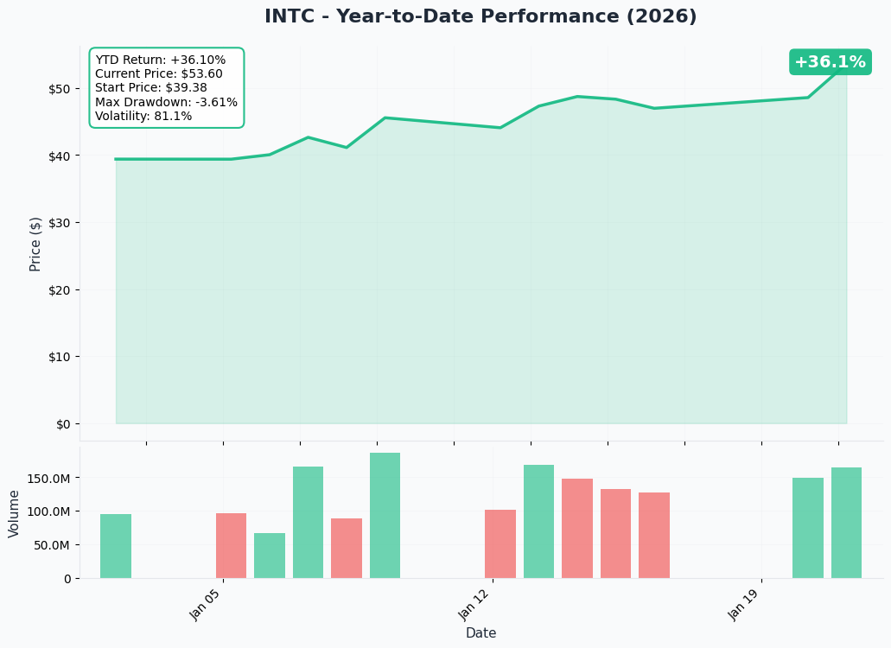Click the 'Jan 12' date label

coord(473,605)
